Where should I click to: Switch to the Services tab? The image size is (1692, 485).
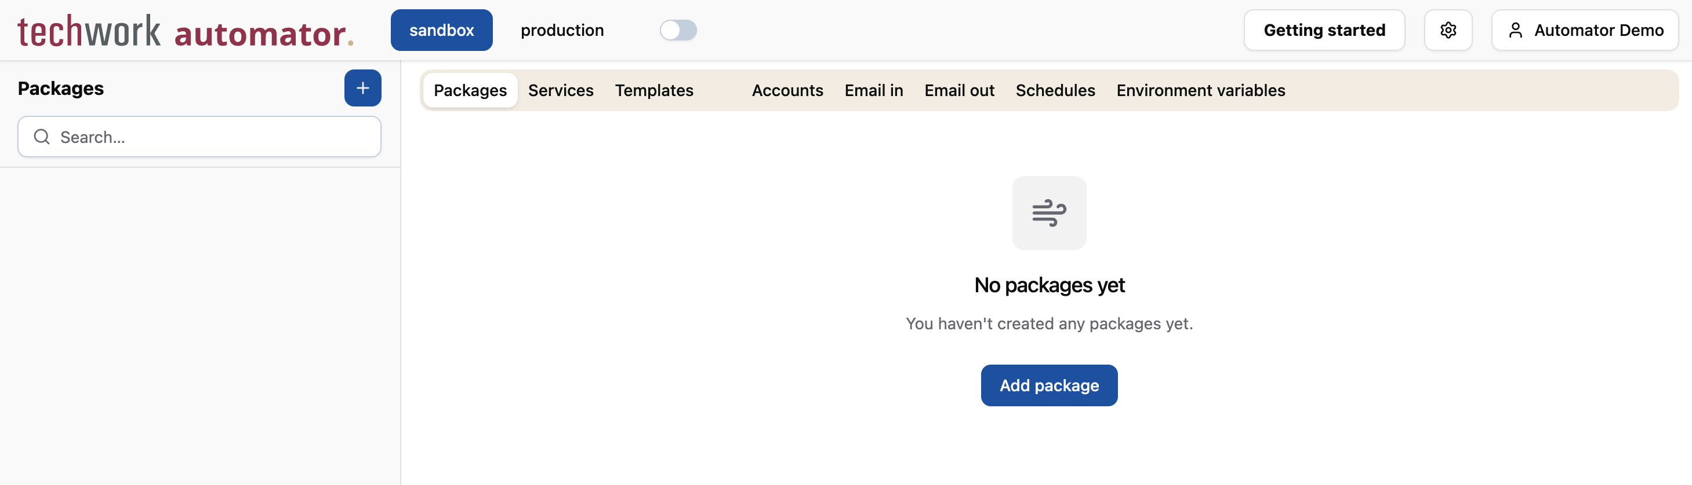click(x=560, y=90)
